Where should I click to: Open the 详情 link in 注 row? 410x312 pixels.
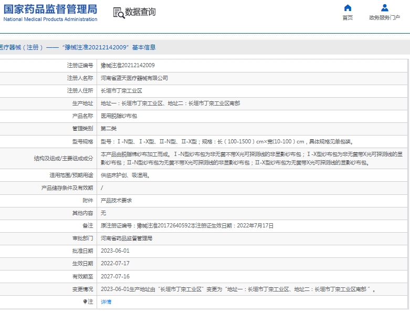106,302
